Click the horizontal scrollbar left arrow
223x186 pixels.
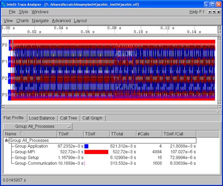click(x=3, y=107)
